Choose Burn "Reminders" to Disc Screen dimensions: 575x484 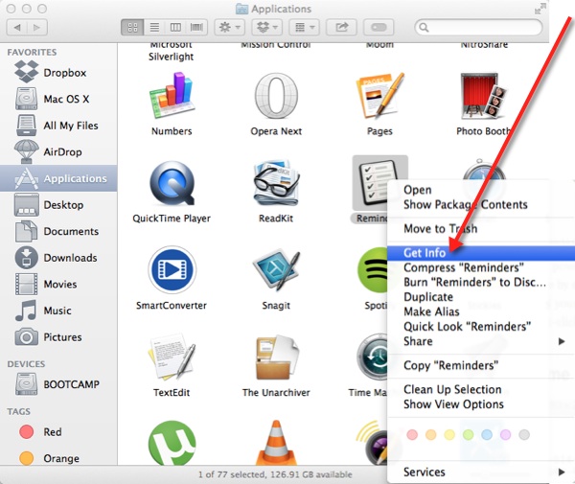[481, 282]
